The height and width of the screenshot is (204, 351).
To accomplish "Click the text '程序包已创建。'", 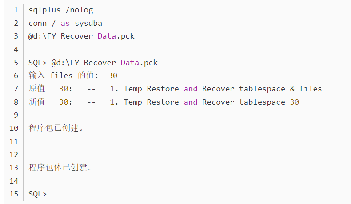I will click(x=56, y=128).
